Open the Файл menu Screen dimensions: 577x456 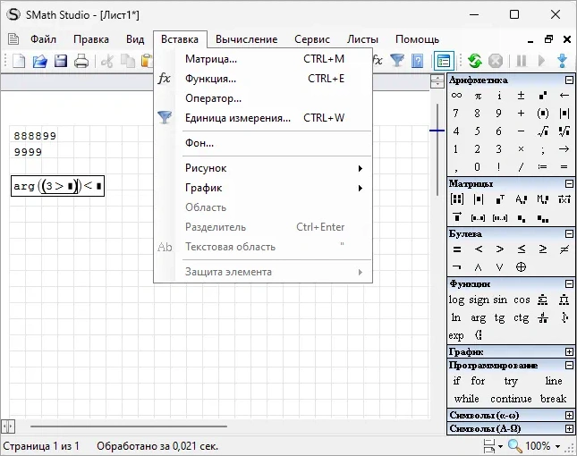tap(43, 39)
